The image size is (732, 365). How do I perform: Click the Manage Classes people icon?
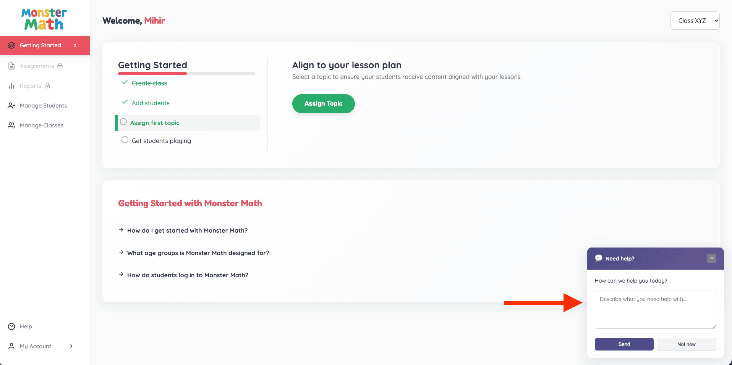tap(11, 125)
